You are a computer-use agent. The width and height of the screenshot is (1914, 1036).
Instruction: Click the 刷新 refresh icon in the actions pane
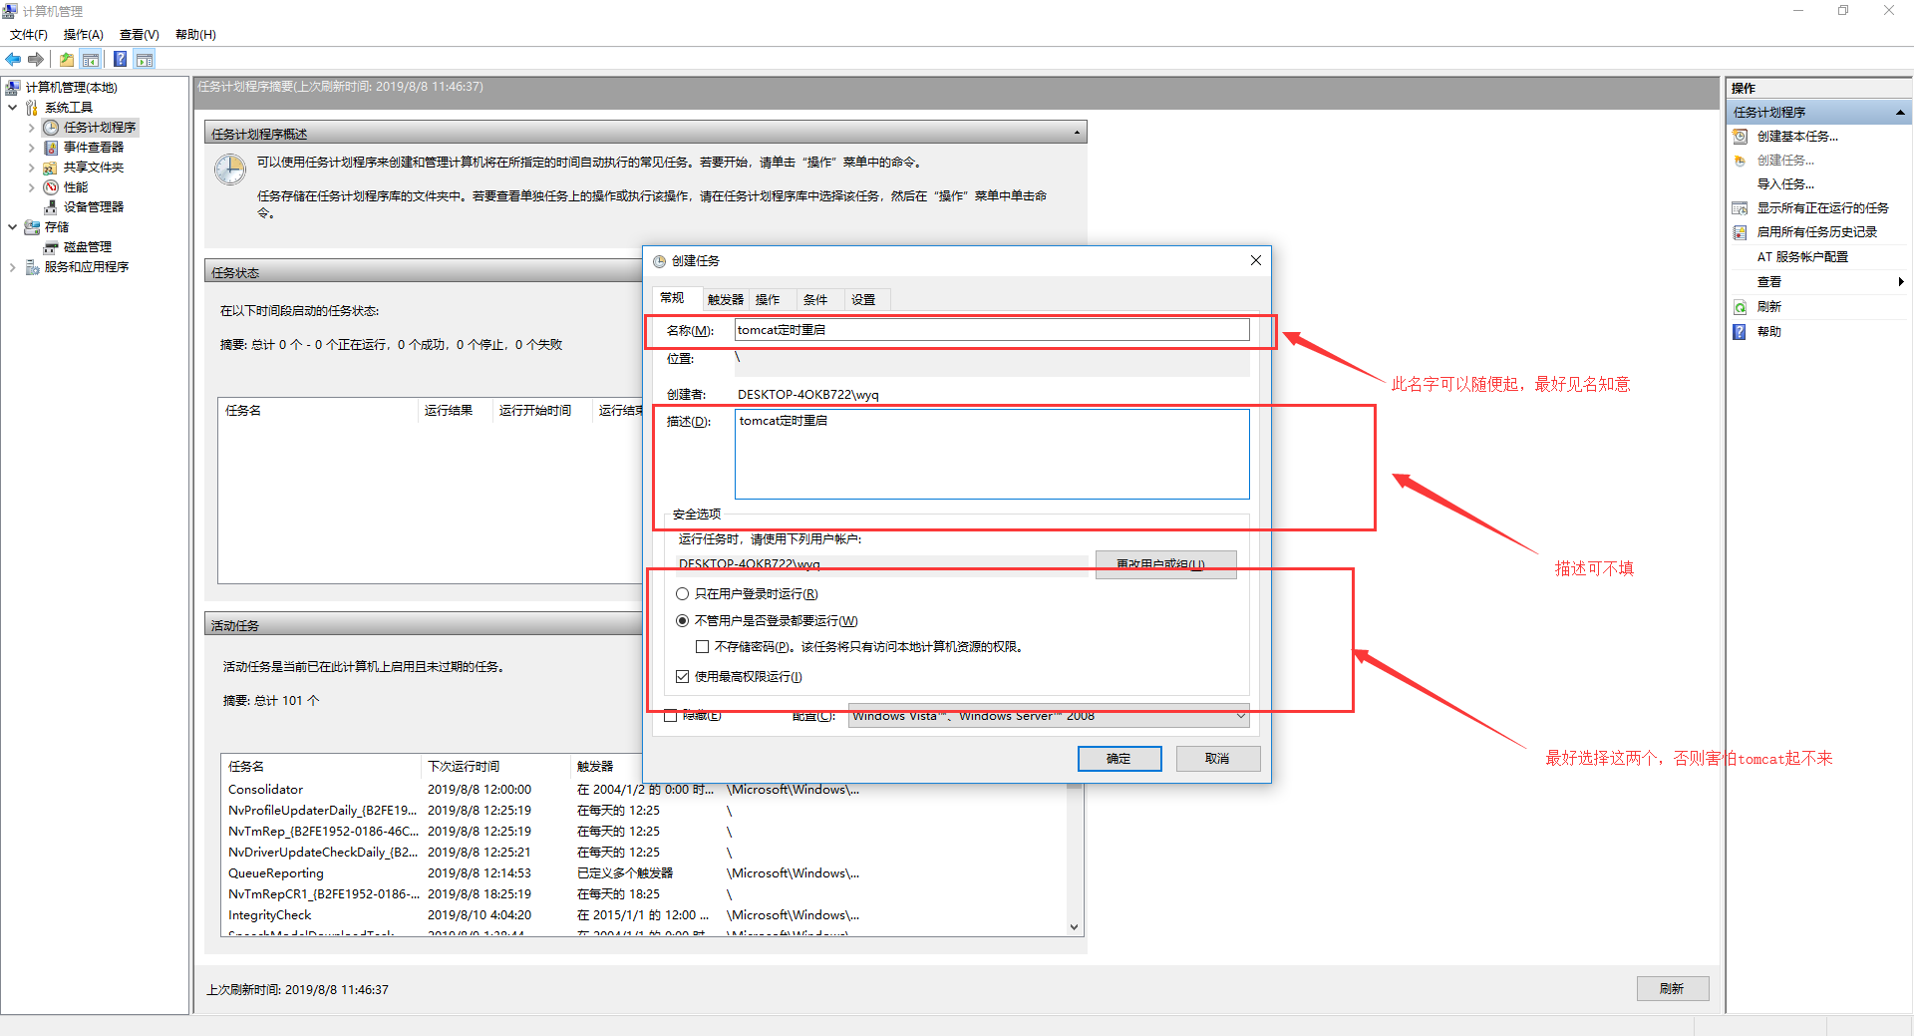1740,307
